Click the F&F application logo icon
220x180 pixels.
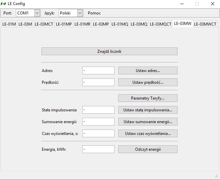click(3, 4)
